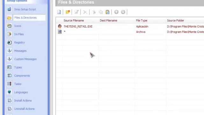Click the paste clipboard toolbar icon
Screen dimensions: 204x115
click(x=107, y=12)
